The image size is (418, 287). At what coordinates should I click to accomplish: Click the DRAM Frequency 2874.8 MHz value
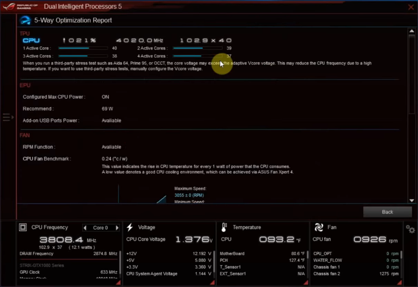point(105,253)
